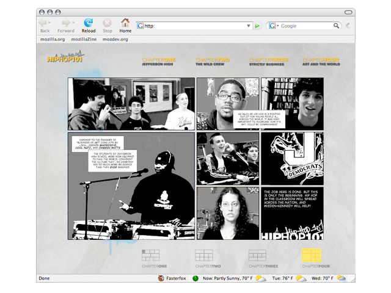
Task: Open the mozillaZine bookmark
Action: pyautogui.click(x=84, y=39)
